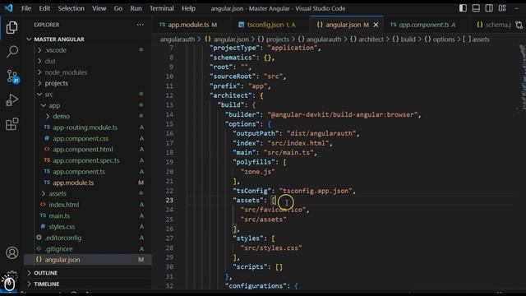Place cursor on line number 14
The height and width of the screenshot is (296, 526).
tap(170, 114)
